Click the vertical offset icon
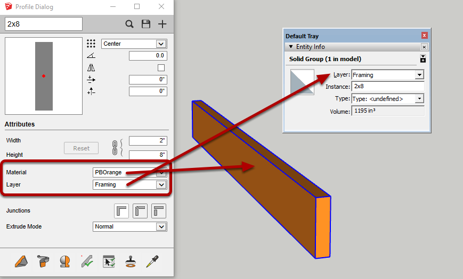The height and width of the screenshot is (279, 463). tap(91, 91)
